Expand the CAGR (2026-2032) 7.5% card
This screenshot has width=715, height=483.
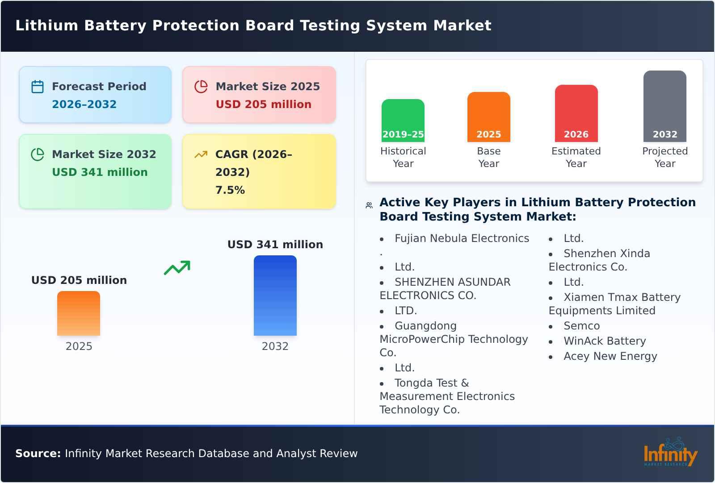258,171
